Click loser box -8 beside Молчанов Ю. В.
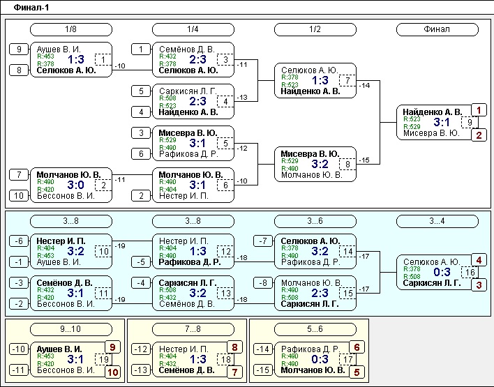This screenshot has width=494, height=387. [263, 283]
